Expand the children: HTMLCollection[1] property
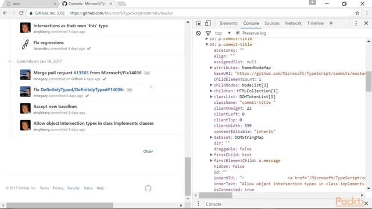Image resolution: width=372 pixels, height=209 pixels. tap(211, 91)
